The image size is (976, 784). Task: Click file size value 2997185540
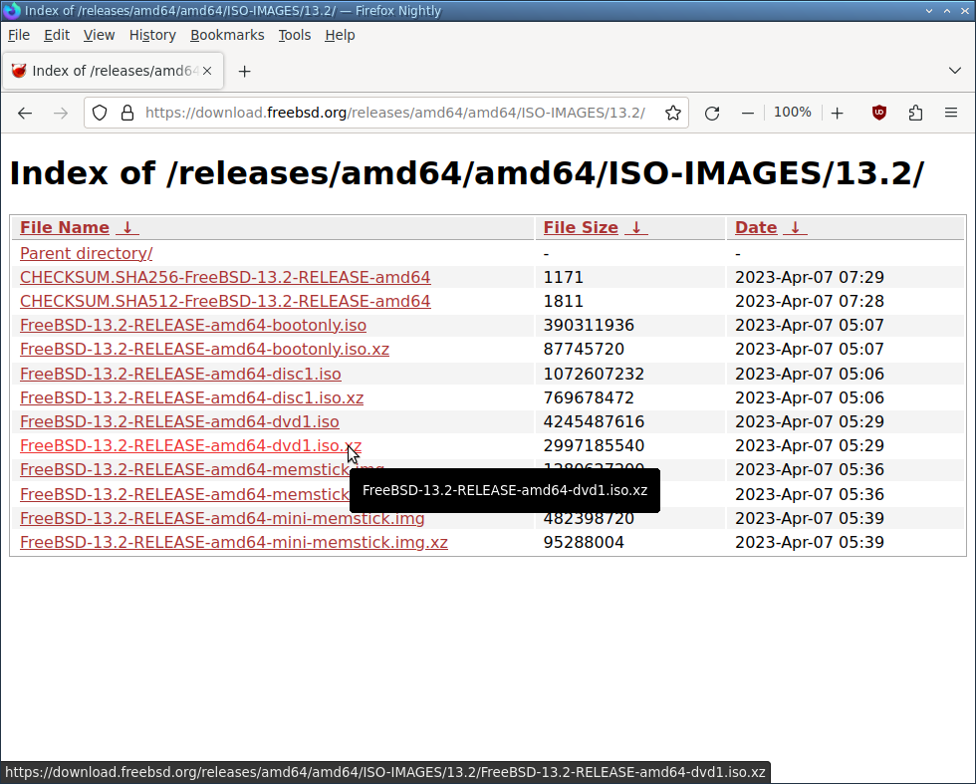coord(594,446)
